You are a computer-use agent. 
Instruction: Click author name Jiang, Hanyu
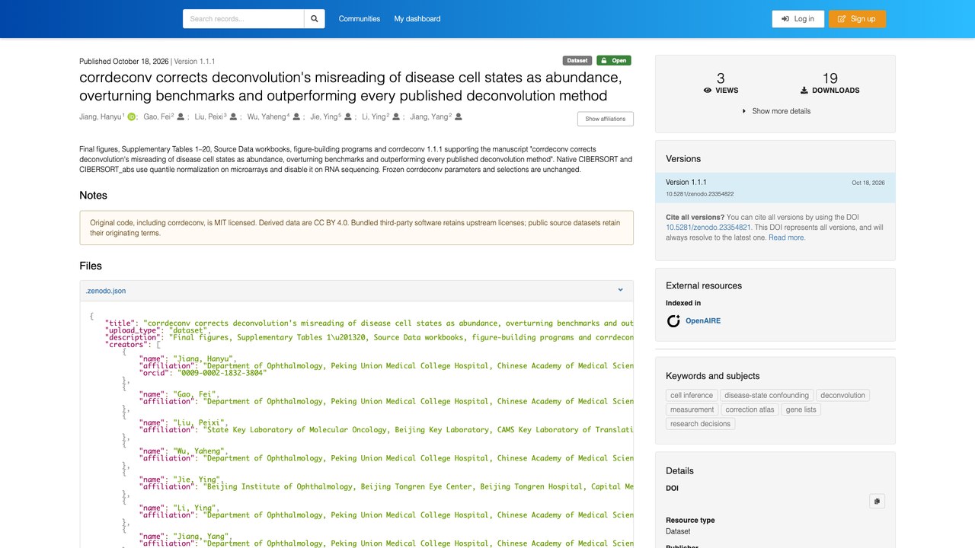coord(101,117)
